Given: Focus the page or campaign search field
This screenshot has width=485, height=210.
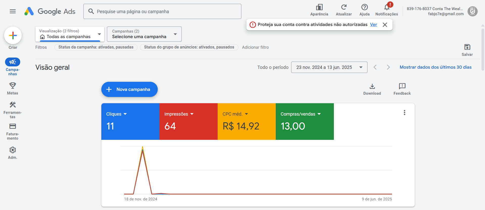Looking at the screenshot, I should tap(162, 11).
